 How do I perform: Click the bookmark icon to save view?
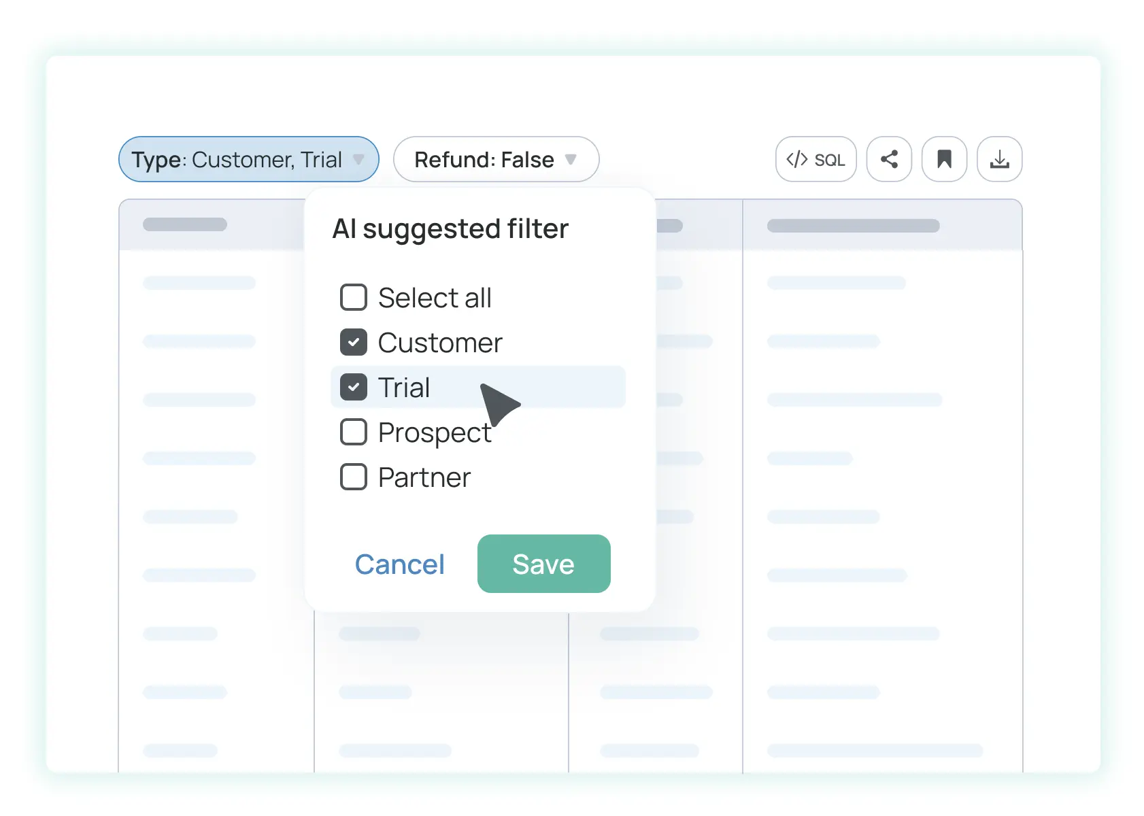[x=944, y=159]
